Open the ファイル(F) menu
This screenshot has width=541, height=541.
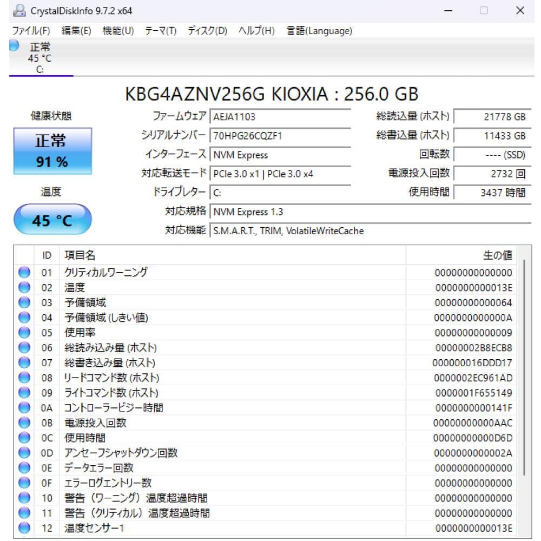(31, 31)
